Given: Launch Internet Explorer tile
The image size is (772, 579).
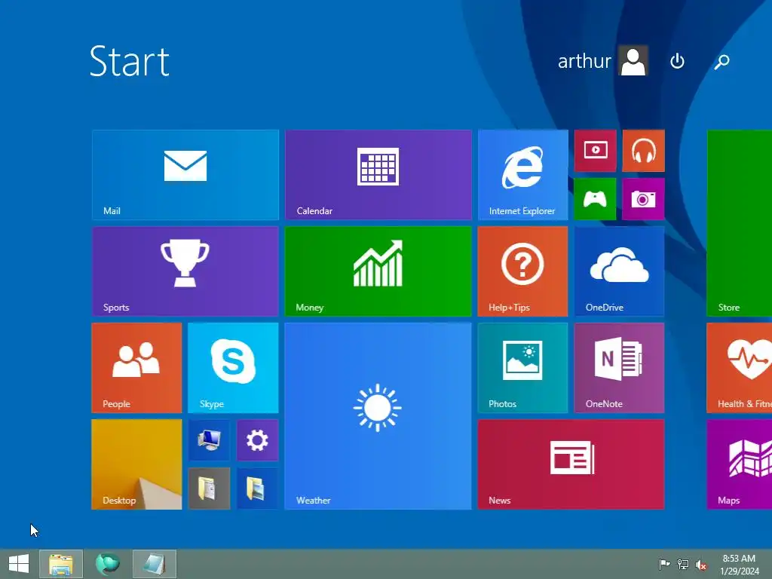Looking at the screenshot, I should pyautogui.click(x=523, y=175).
